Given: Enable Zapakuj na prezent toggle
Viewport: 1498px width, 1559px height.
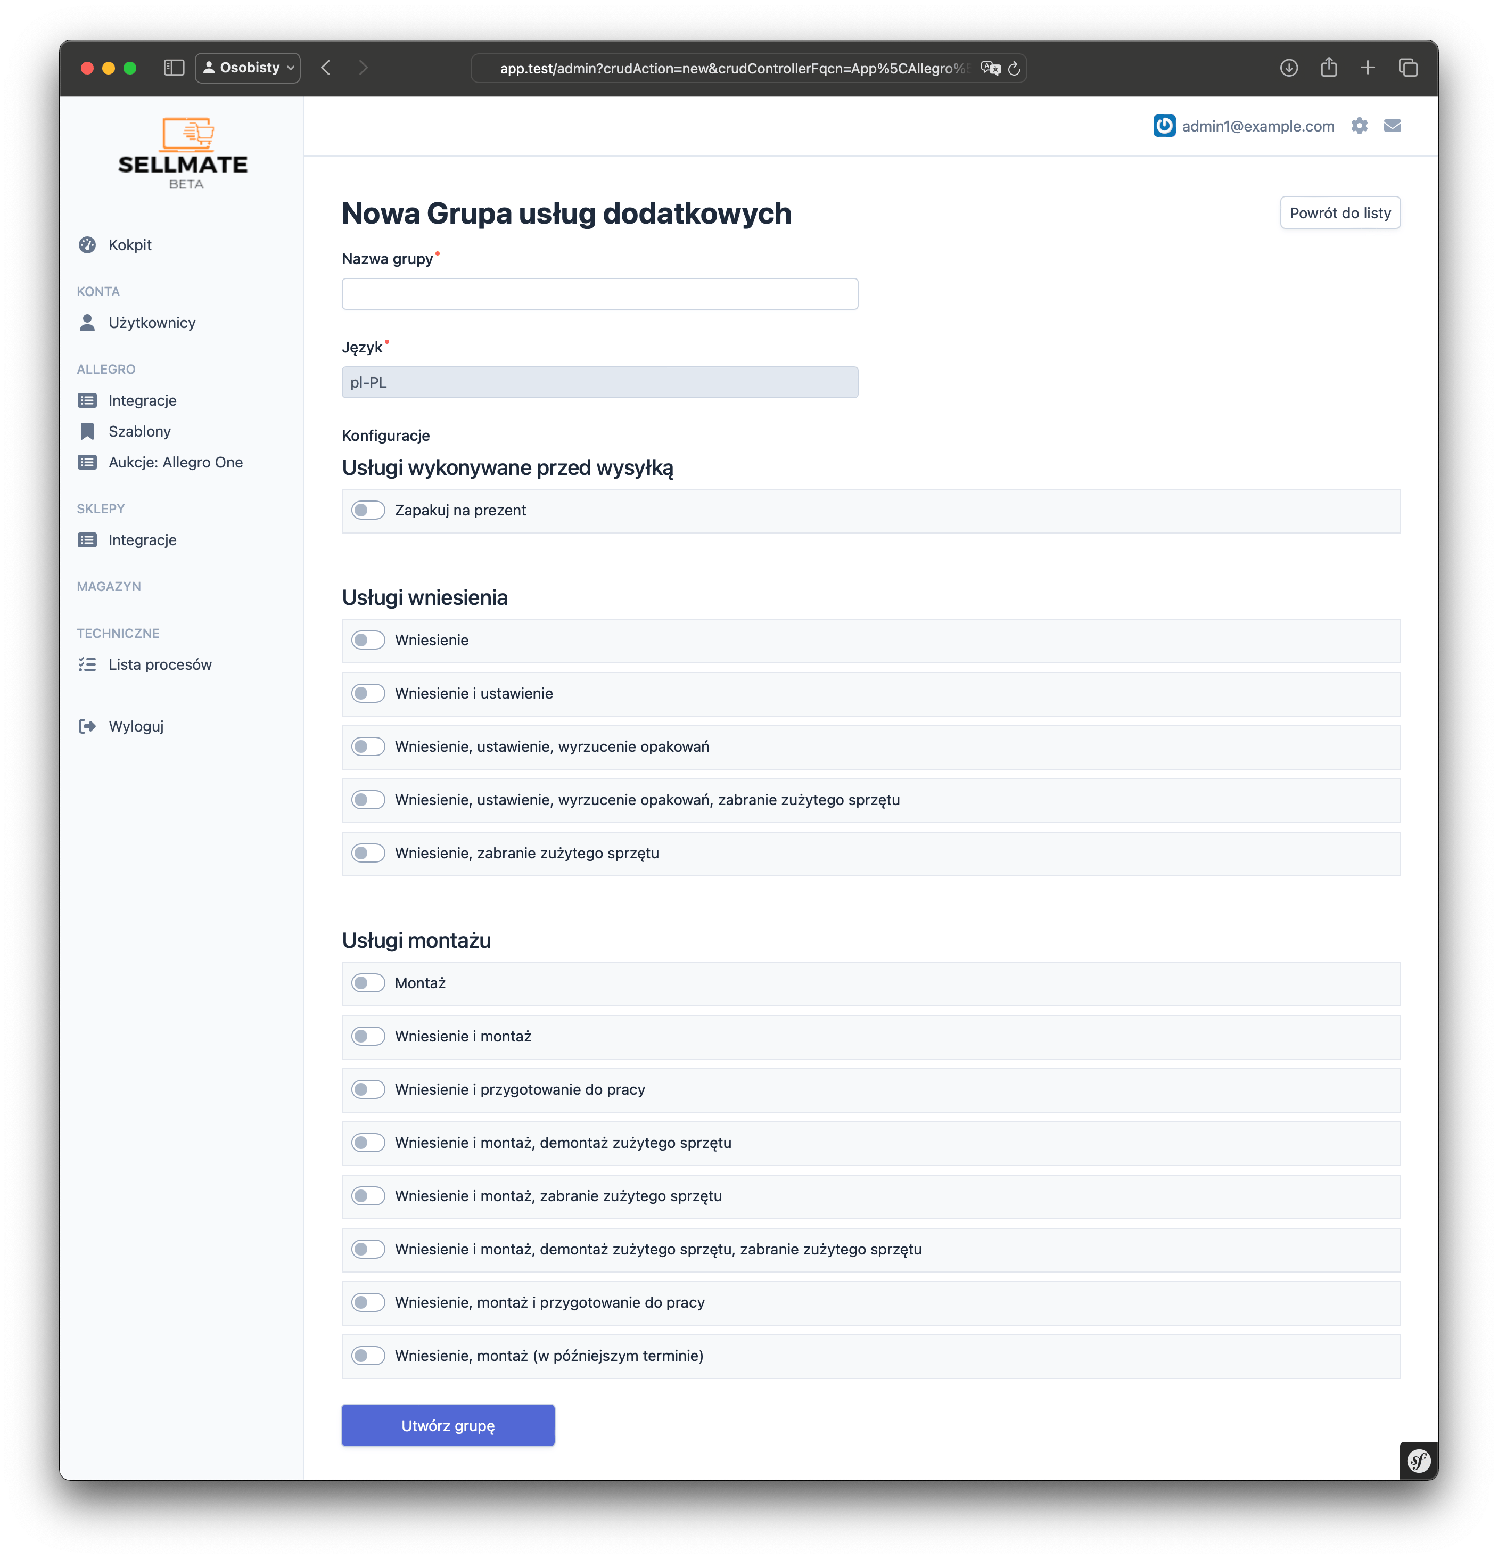Looking at the screenshot, I should click(368, 511).
